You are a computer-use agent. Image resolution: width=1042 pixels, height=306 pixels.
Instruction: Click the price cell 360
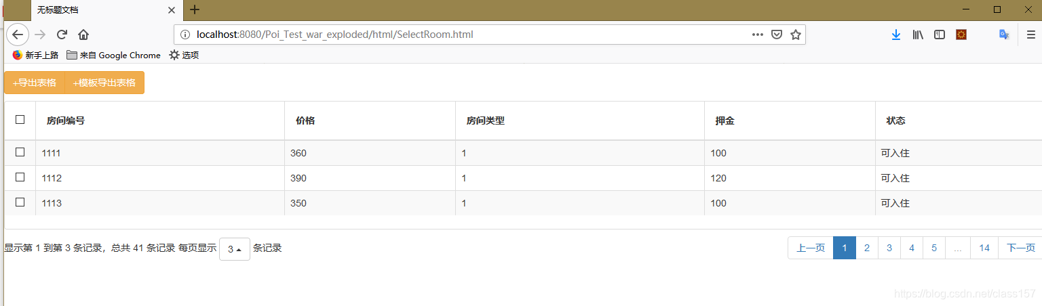pyautogui.click(x=370, y=153)
